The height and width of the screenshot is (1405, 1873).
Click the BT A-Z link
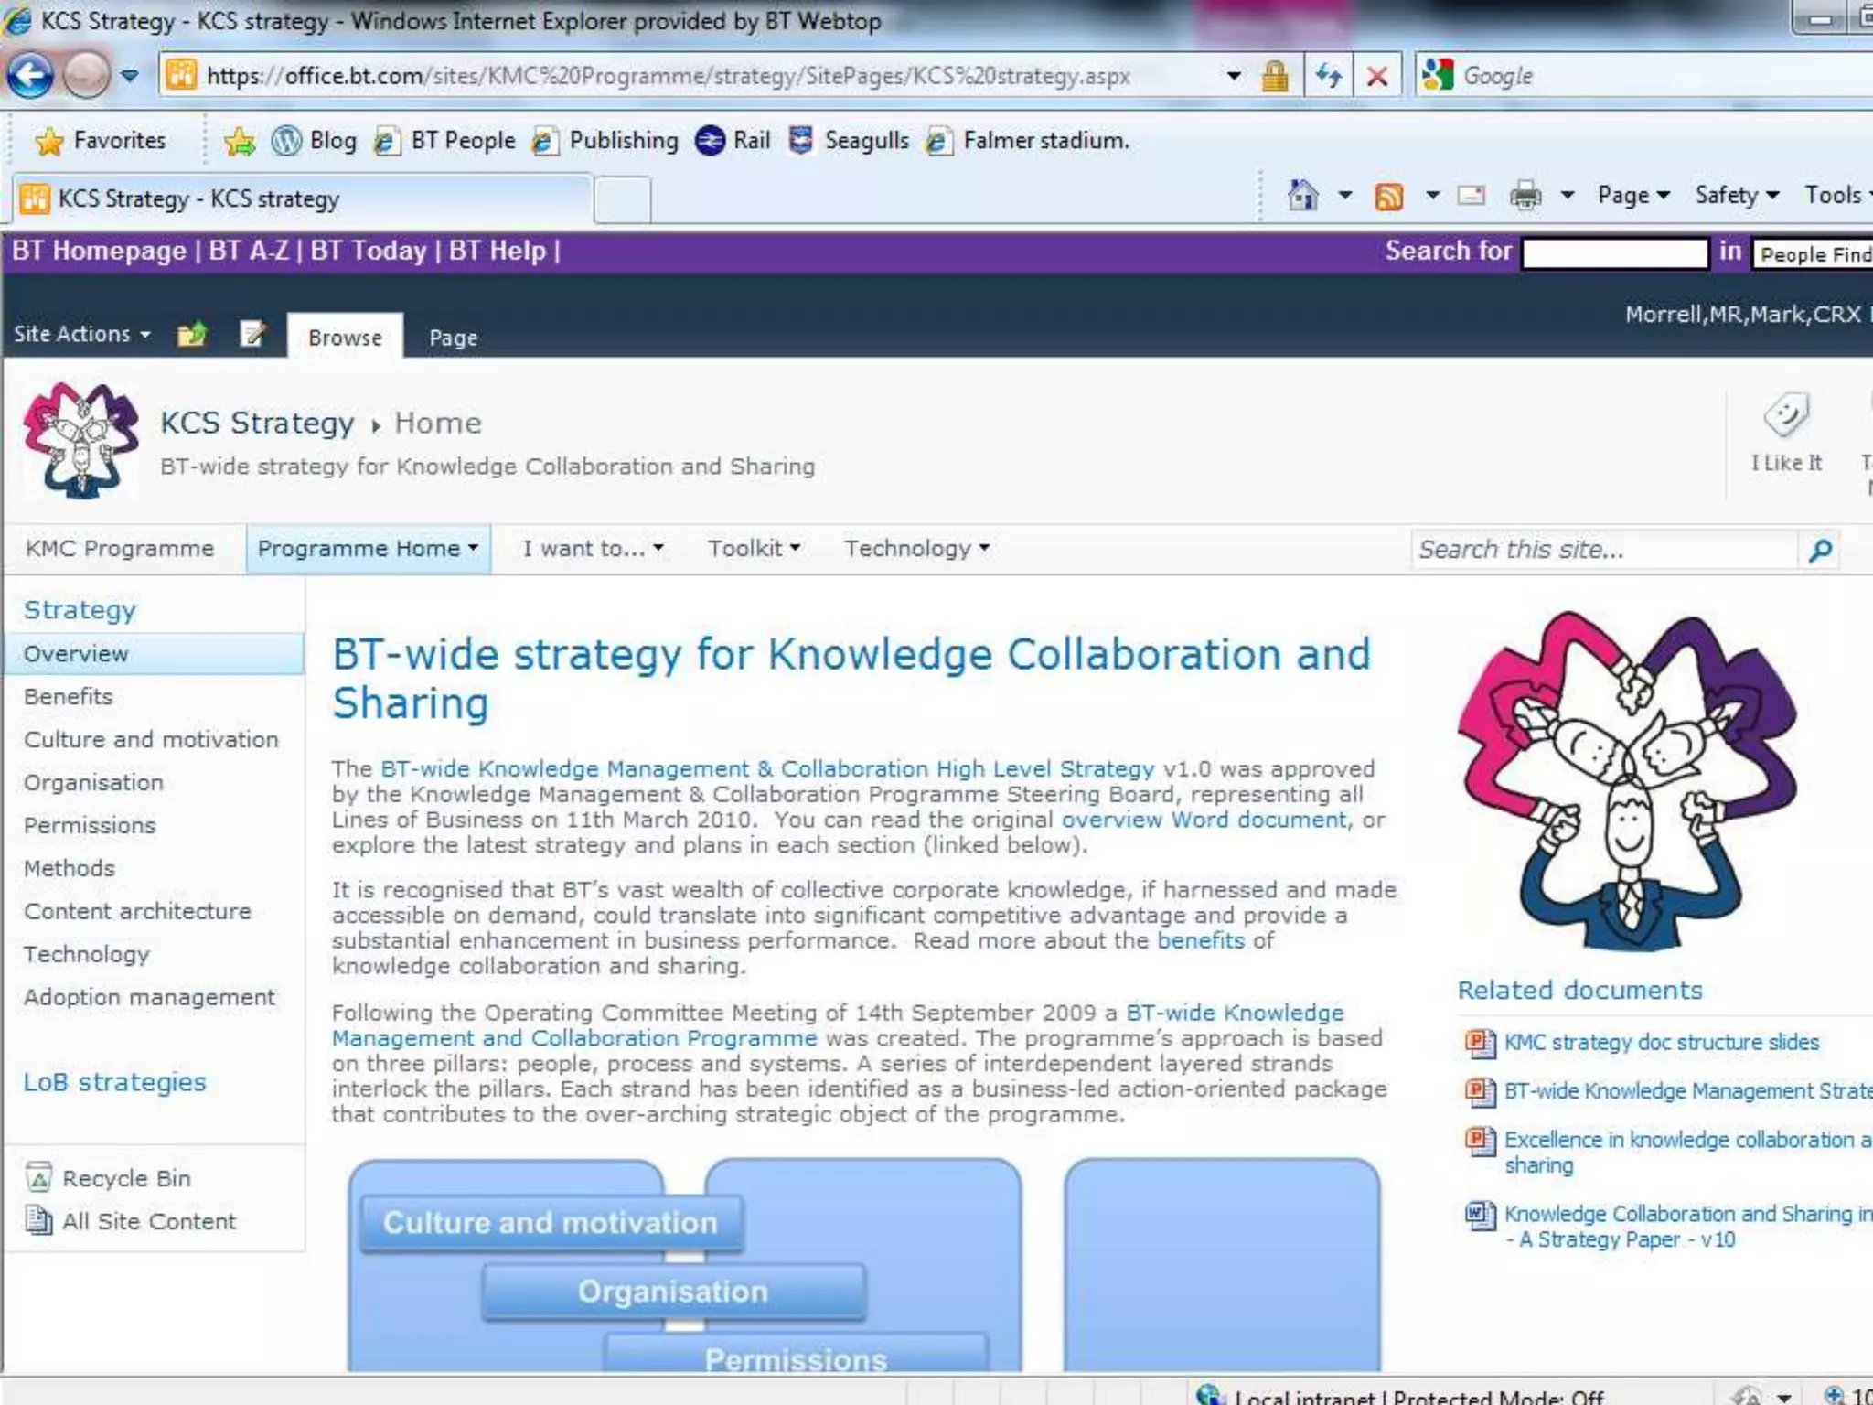249,251
